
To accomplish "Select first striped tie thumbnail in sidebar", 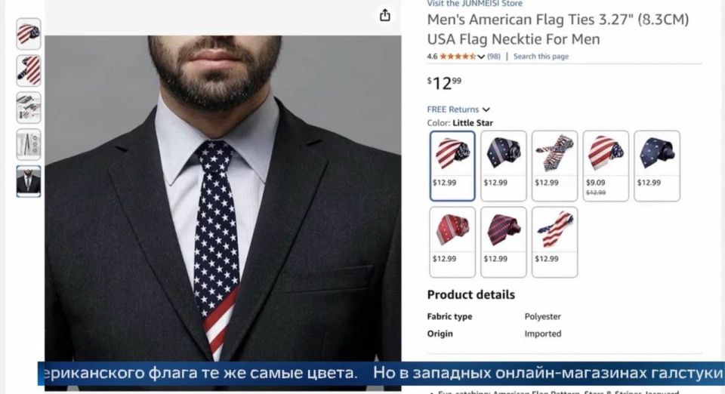I will (x=29, y=34).
